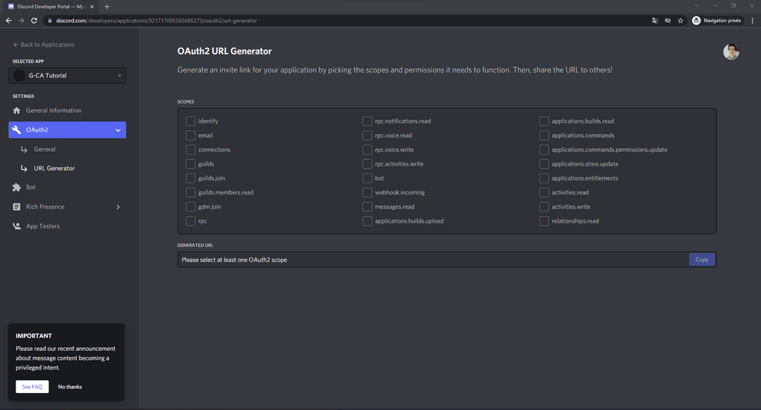The image size is (761, 410).
Task: Check the rpc scope
Action: (190, 220)
